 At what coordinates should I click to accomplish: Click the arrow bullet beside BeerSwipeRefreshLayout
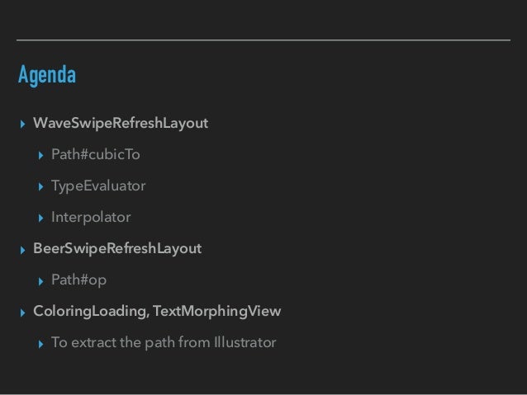pyautogui.click(x=22, y=250)
